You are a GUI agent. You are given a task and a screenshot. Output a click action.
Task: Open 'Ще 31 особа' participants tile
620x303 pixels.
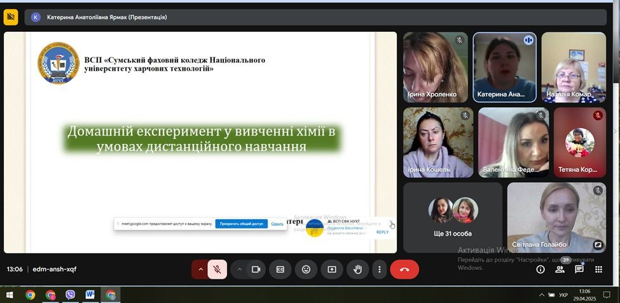coord(452,217)
